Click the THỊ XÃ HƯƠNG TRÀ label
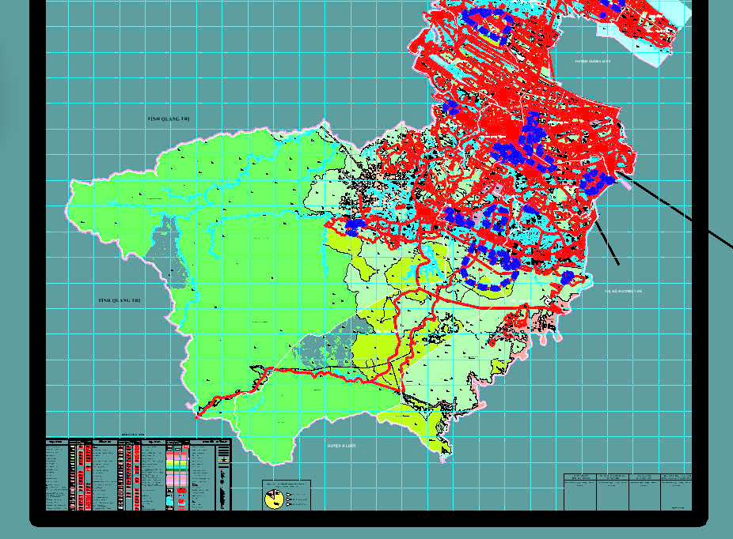Viewport: 733px width, 539px height. (x=624, y=292)
